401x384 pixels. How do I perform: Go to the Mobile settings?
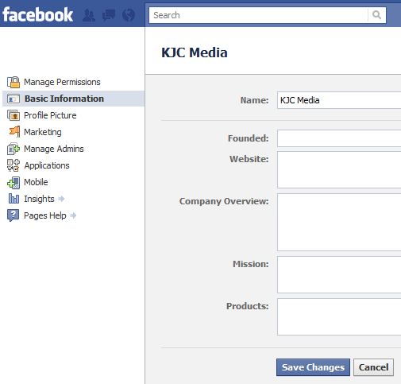point(36,182)
